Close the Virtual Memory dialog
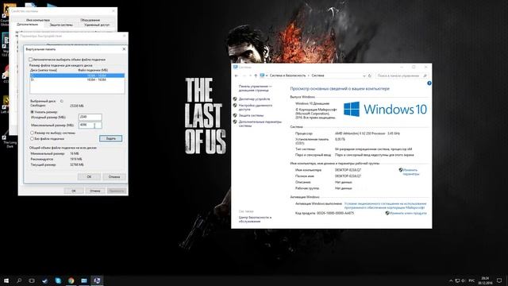Viewport: 508px width, 286px height. click(124, 49)
